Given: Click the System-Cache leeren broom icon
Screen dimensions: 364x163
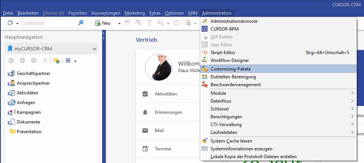Looking at the screenshot, I should click(205, 141).
